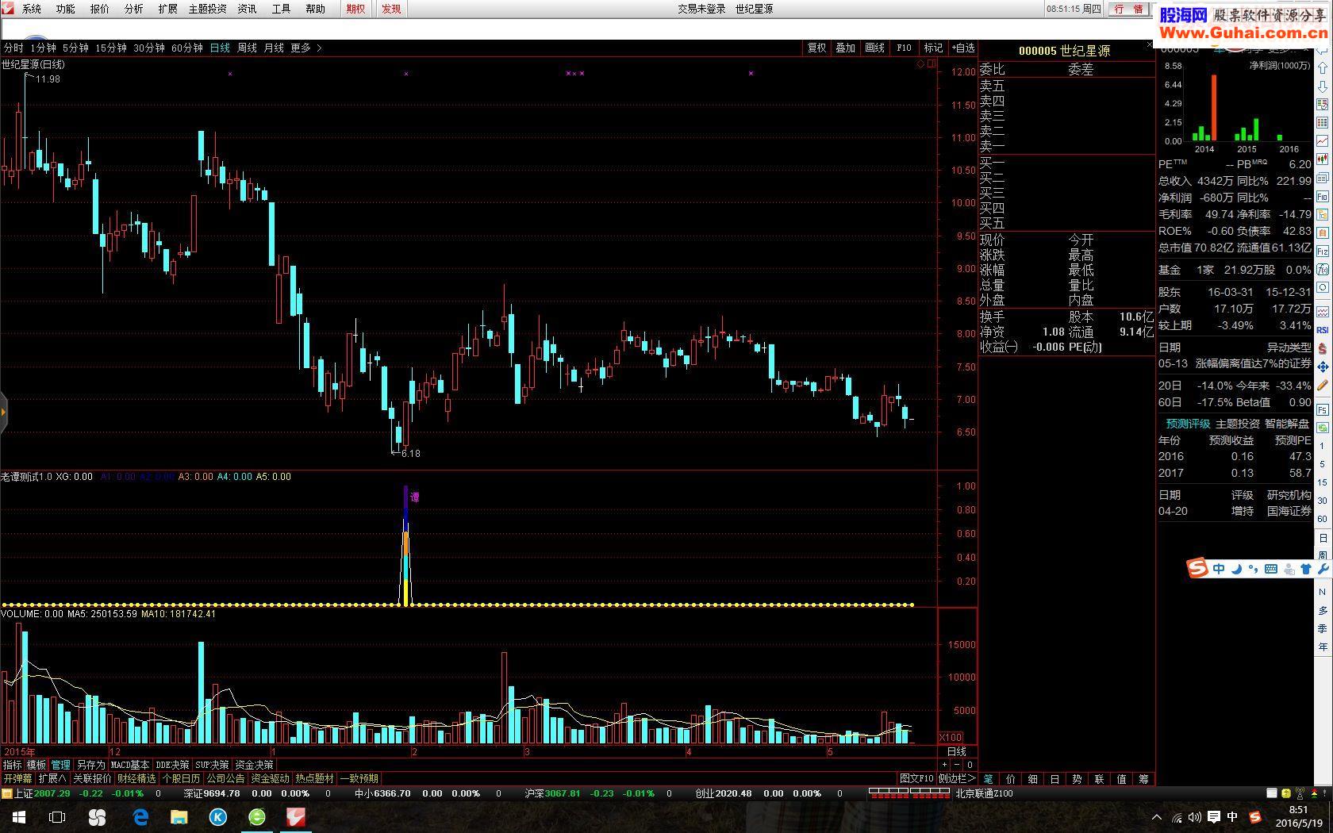Click the 图文F10 button

click(916, 779)
